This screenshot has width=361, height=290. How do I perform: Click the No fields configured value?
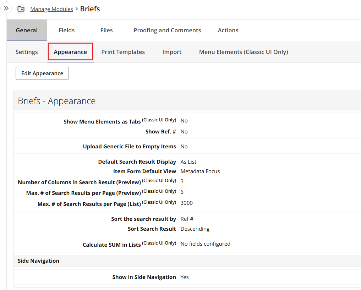pos(206,244)
